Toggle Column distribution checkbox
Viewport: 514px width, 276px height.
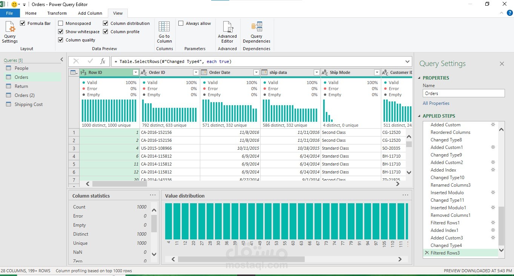(x=106, y=23)
